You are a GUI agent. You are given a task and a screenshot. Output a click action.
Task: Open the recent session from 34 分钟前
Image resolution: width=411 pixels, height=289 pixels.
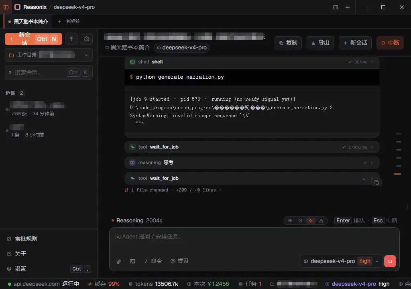coord(49,109)
